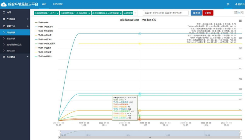Screen dimensions: 245x140
Task: Remove the 水质监测系统-1-水PH tag
Action: (x=57, y=13)
